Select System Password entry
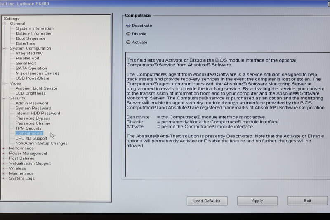 point(33,109)
